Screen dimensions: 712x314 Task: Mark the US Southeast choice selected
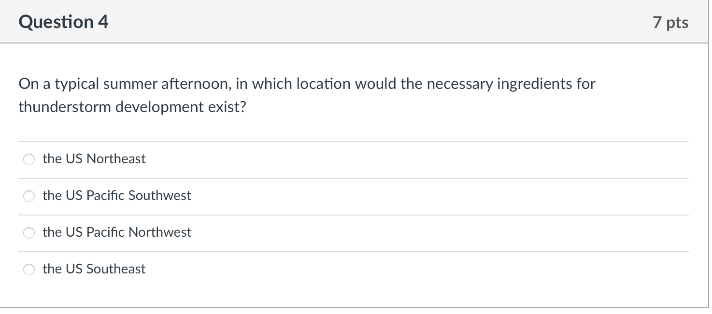pos(28,270)
